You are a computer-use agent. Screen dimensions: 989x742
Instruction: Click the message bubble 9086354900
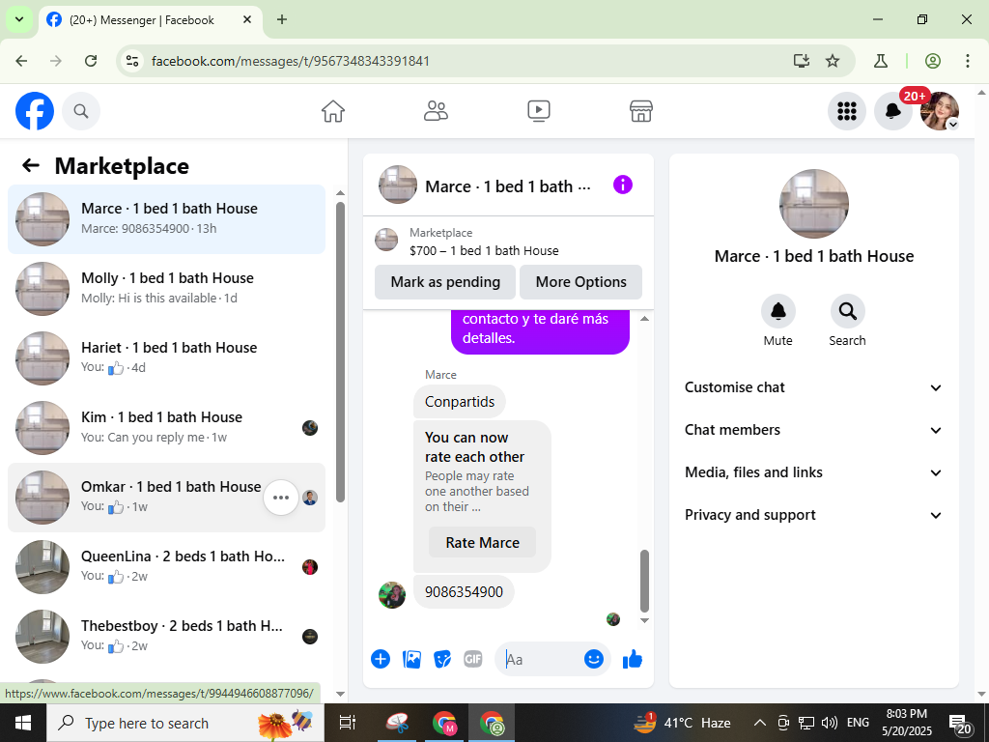(464, 592)
